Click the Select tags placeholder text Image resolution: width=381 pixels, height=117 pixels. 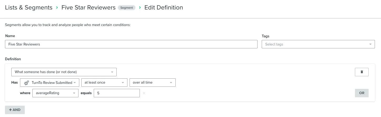[274, 44]
